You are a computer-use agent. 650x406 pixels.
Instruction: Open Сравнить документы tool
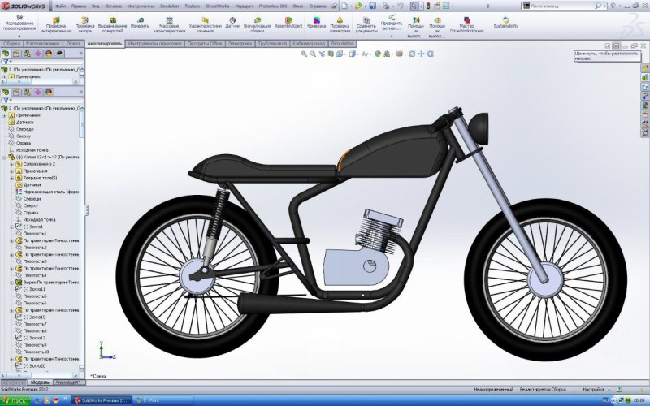click(366, 25)
